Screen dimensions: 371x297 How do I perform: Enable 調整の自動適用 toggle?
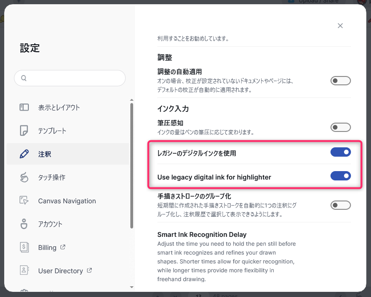click(340, 81)
